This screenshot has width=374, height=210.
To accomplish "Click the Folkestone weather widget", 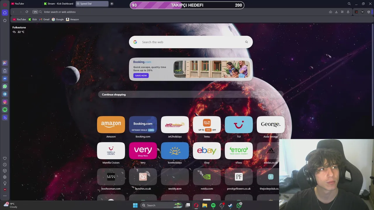I will point(19,29).
